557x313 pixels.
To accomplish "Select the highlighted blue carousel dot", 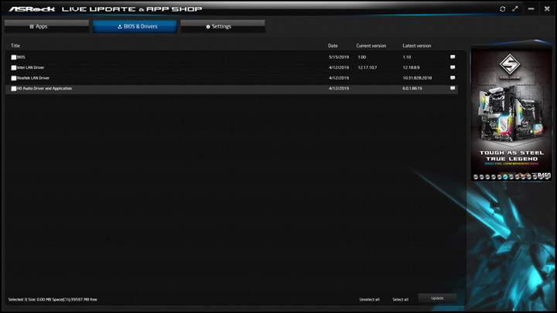I will pyautogui.click(x=505, y=177).
